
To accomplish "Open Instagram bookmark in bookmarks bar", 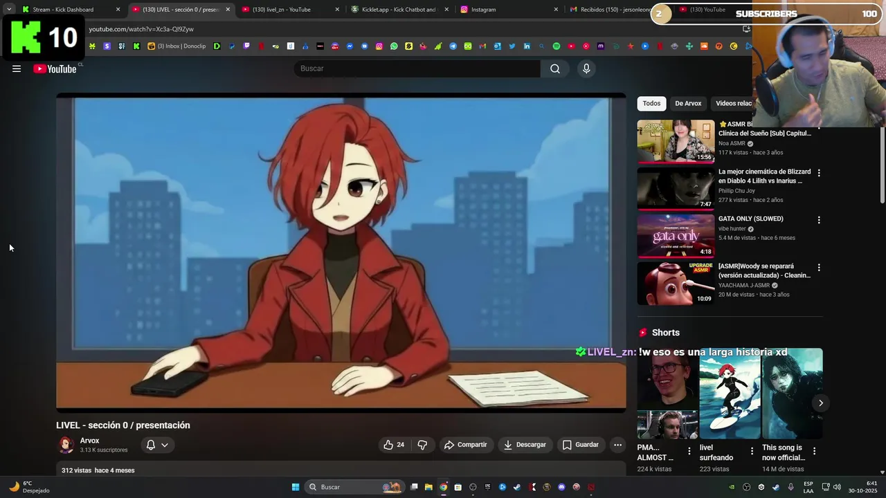I will pyautogui.click(x=379, y=46).
